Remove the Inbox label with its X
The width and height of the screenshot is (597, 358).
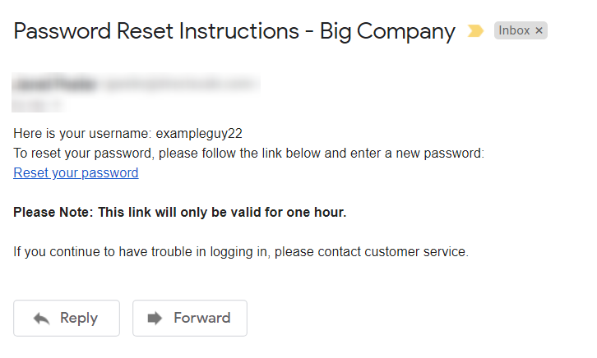coord(539,31)
